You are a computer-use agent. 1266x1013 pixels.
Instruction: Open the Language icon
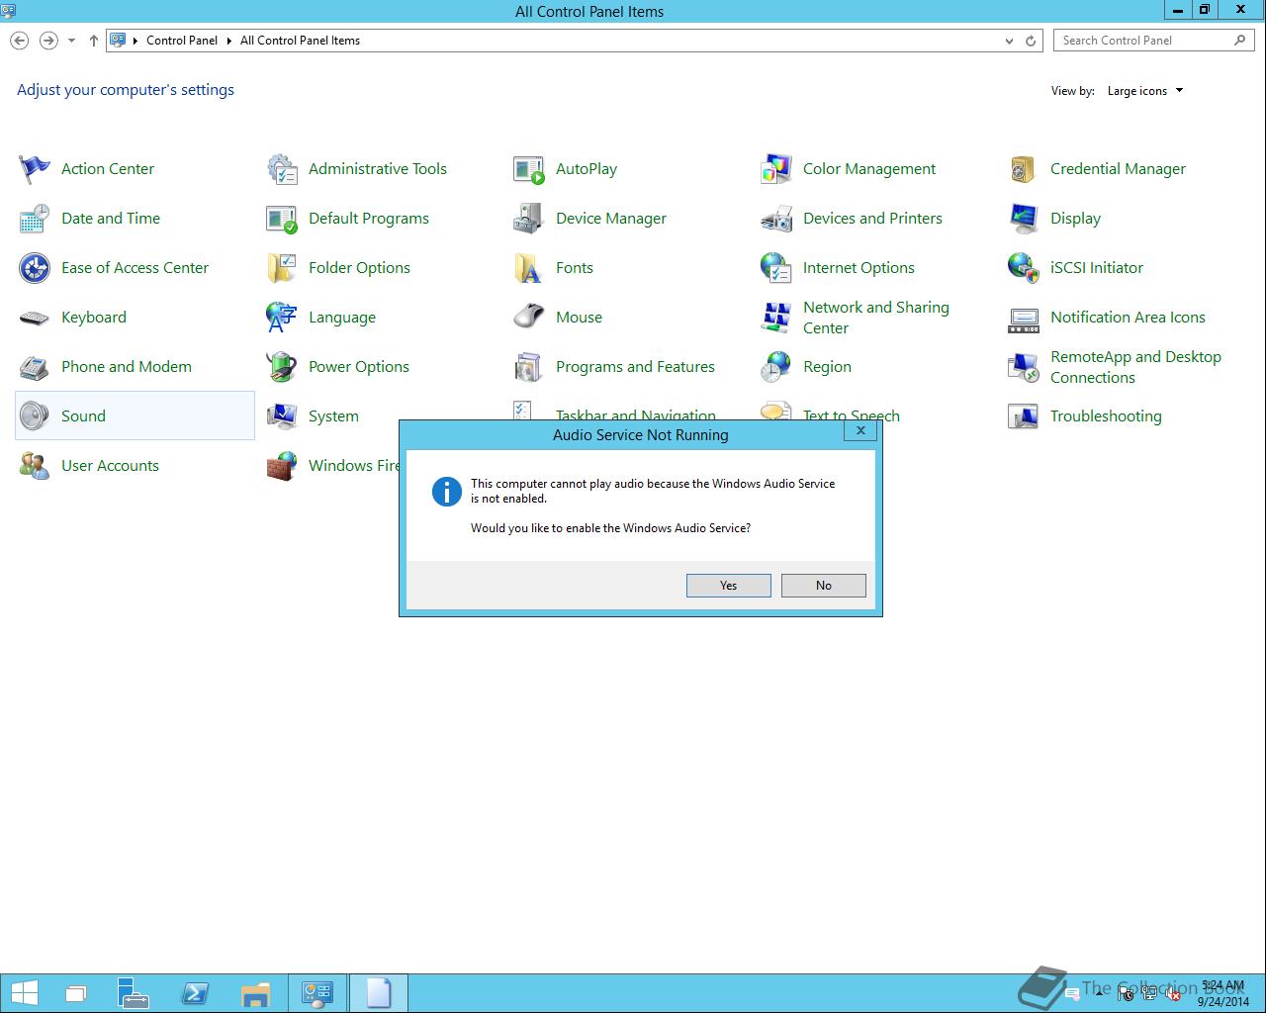(x=282, y=318)
